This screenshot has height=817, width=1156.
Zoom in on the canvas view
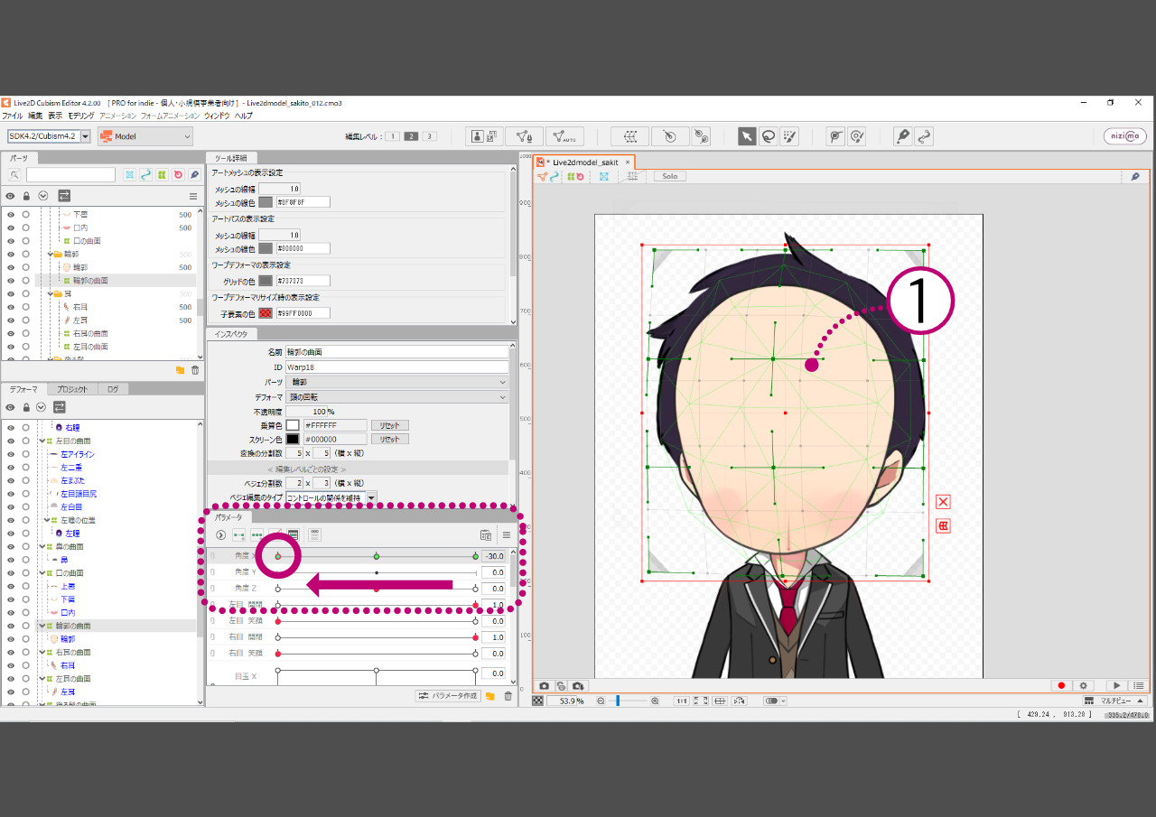[655, 701]
